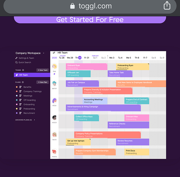180x177 pixels.
Task: Open the Meetings plan
Action: [x=28, y=96]
